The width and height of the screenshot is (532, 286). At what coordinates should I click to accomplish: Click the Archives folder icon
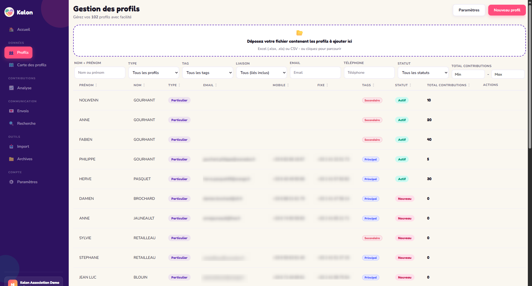(x=11, y=159)
